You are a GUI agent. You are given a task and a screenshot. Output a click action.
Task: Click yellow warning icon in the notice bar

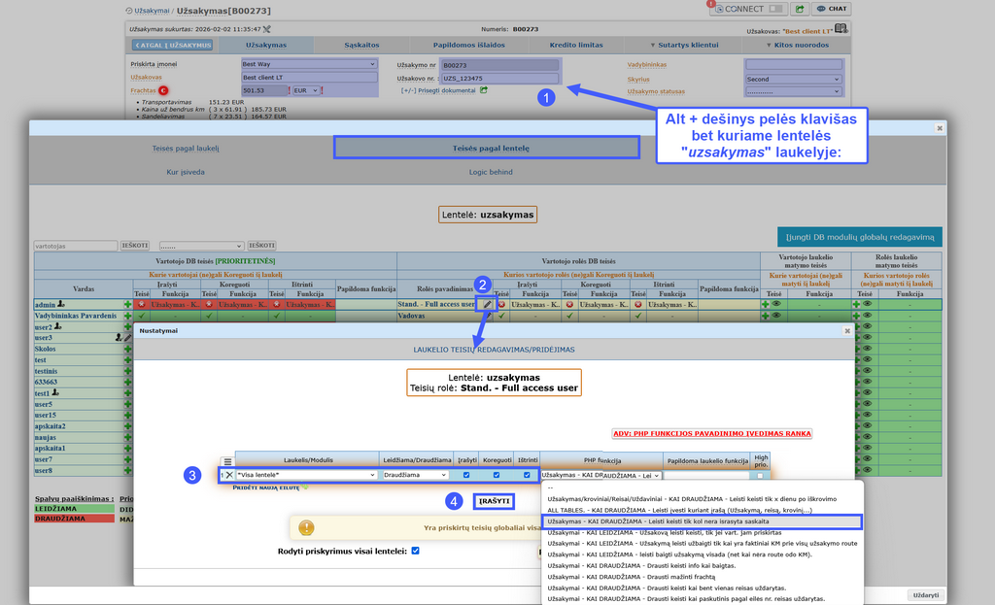(x=306, y=527)
